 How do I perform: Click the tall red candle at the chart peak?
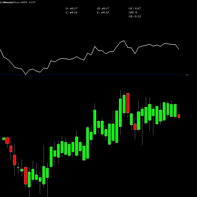click(x=128, y=103)
